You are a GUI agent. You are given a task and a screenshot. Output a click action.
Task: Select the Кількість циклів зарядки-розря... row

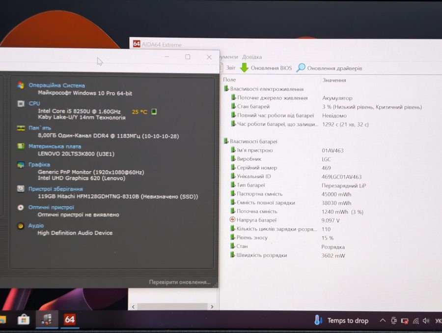pyautogui.click(x=280, y=229)
